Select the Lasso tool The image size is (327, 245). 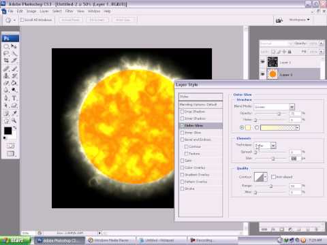click(6, 54)
